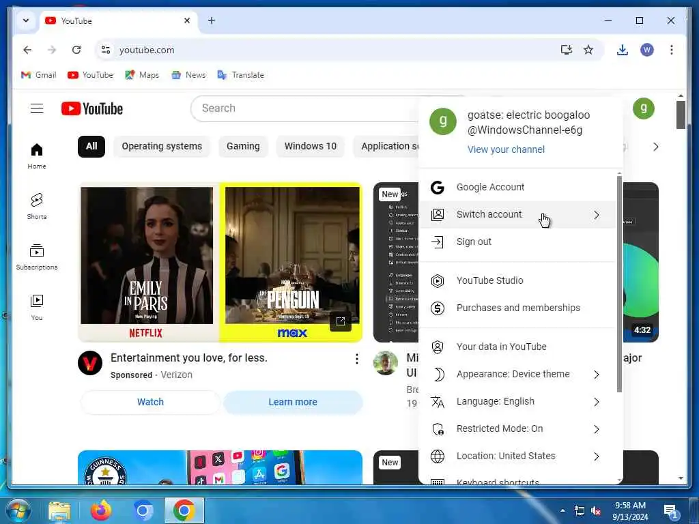699x524 pixels.
Task: Open the ad title Entertainment you love
Action: coord(188,358)
